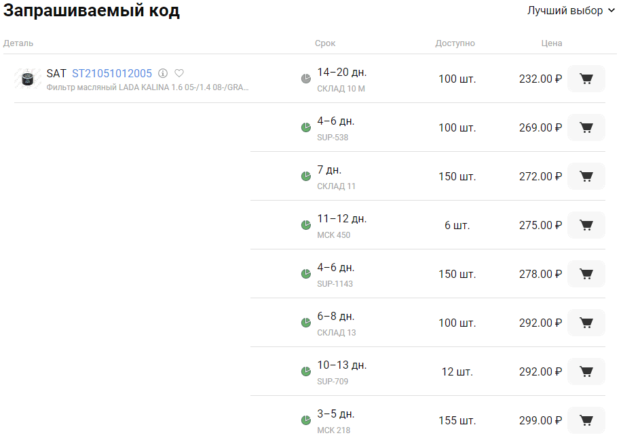This screenshot has width=621, height=444.
Task: Open the Лучший выбор sorting dropdown
Action: click(571, 11)
